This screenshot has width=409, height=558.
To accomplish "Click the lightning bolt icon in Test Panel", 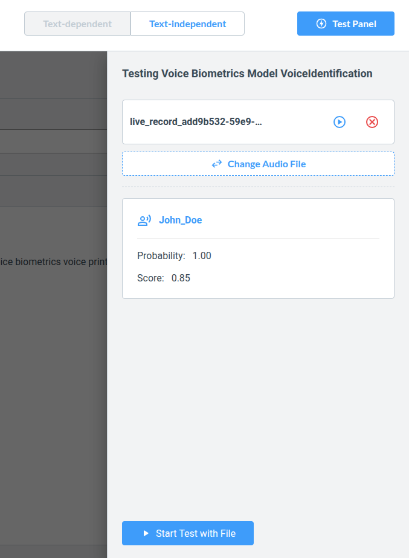I will coord(321,24).
